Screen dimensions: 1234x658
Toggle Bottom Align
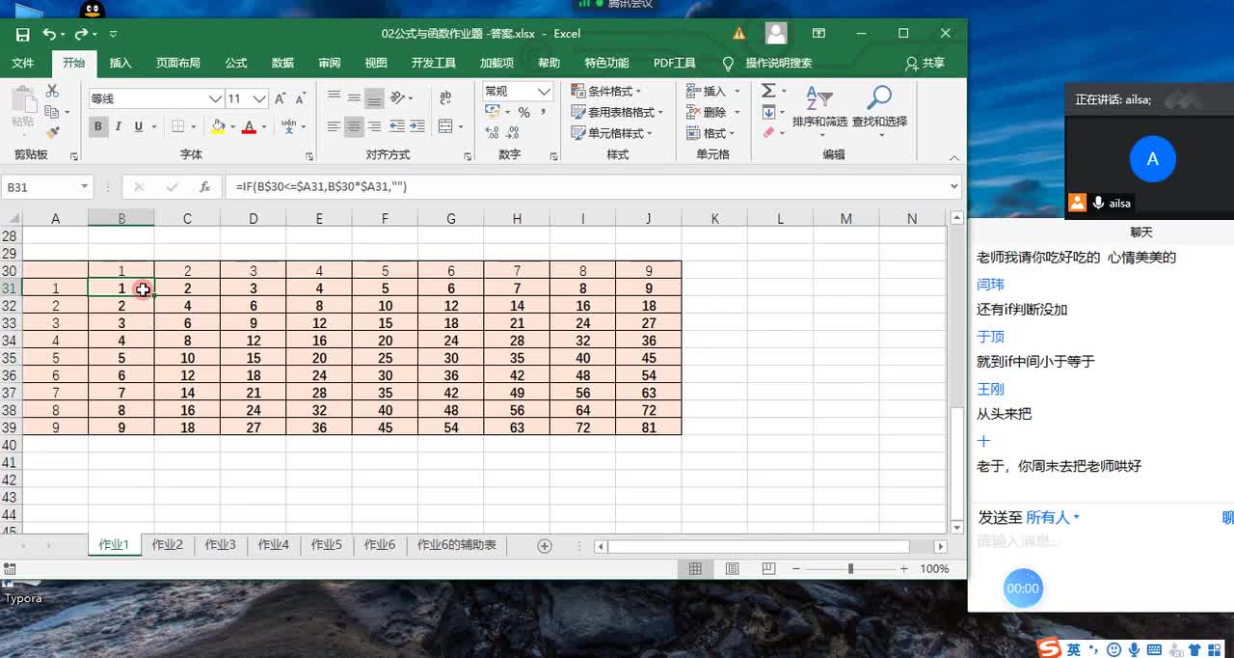point(374,97)
